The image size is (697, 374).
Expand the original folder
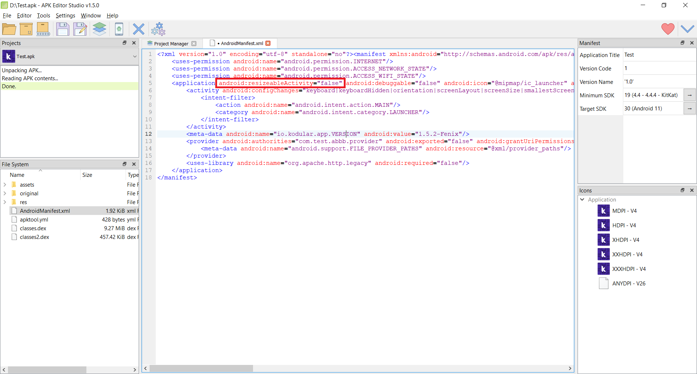tap(5, 193)
